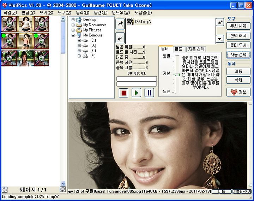Collapse the My Computer tree node

[x=73, y=35]
